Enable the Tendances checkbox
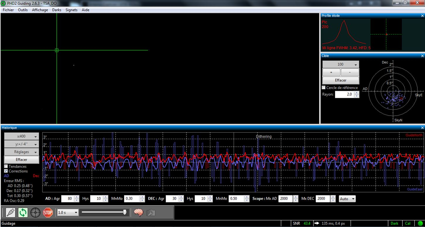 [6, 166]
